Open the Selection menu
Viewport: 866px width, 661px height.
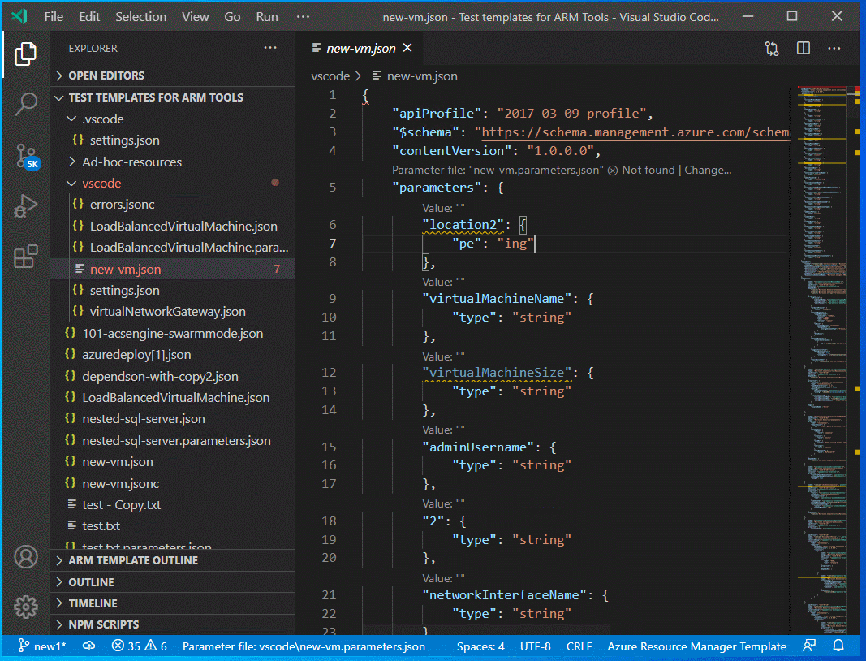[x=141, y=16]
